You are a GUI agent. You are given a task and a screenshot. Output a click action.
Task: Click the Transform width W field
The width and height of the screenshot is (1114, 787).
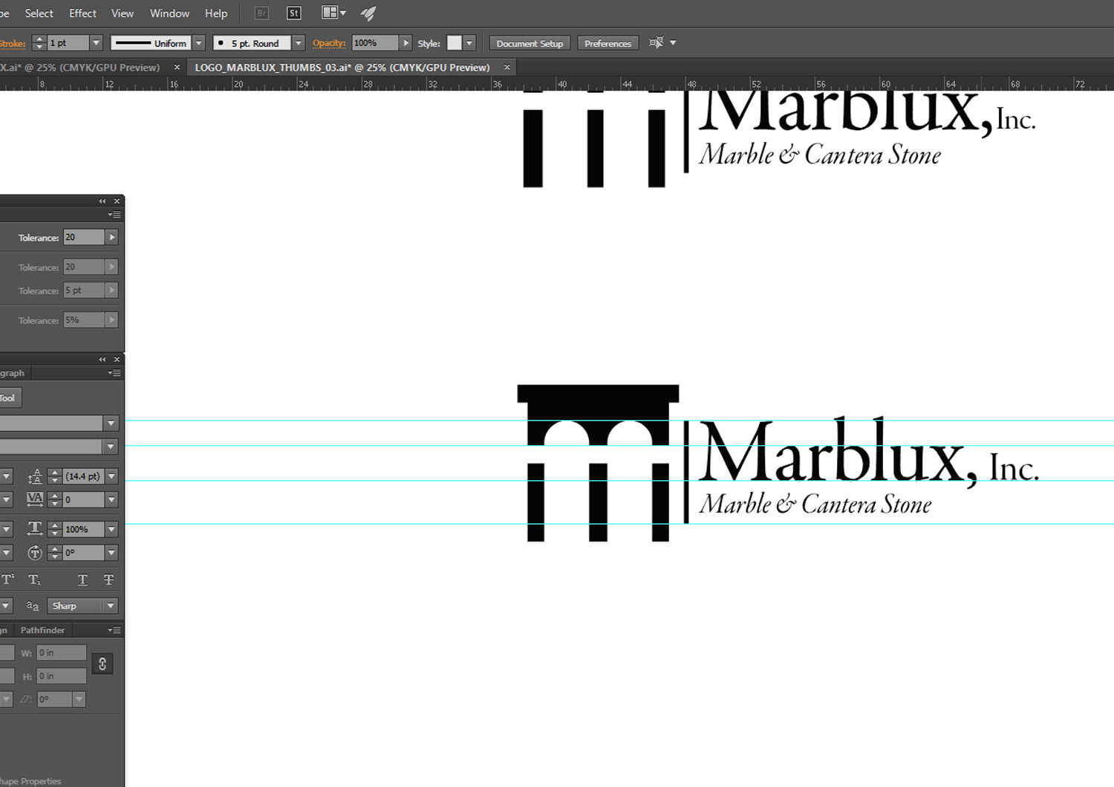(x=62, y=652)
